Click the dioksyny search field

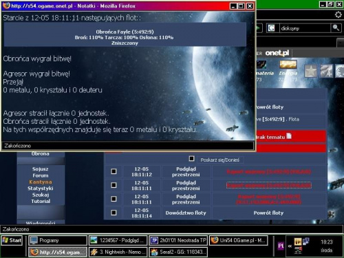305,28
